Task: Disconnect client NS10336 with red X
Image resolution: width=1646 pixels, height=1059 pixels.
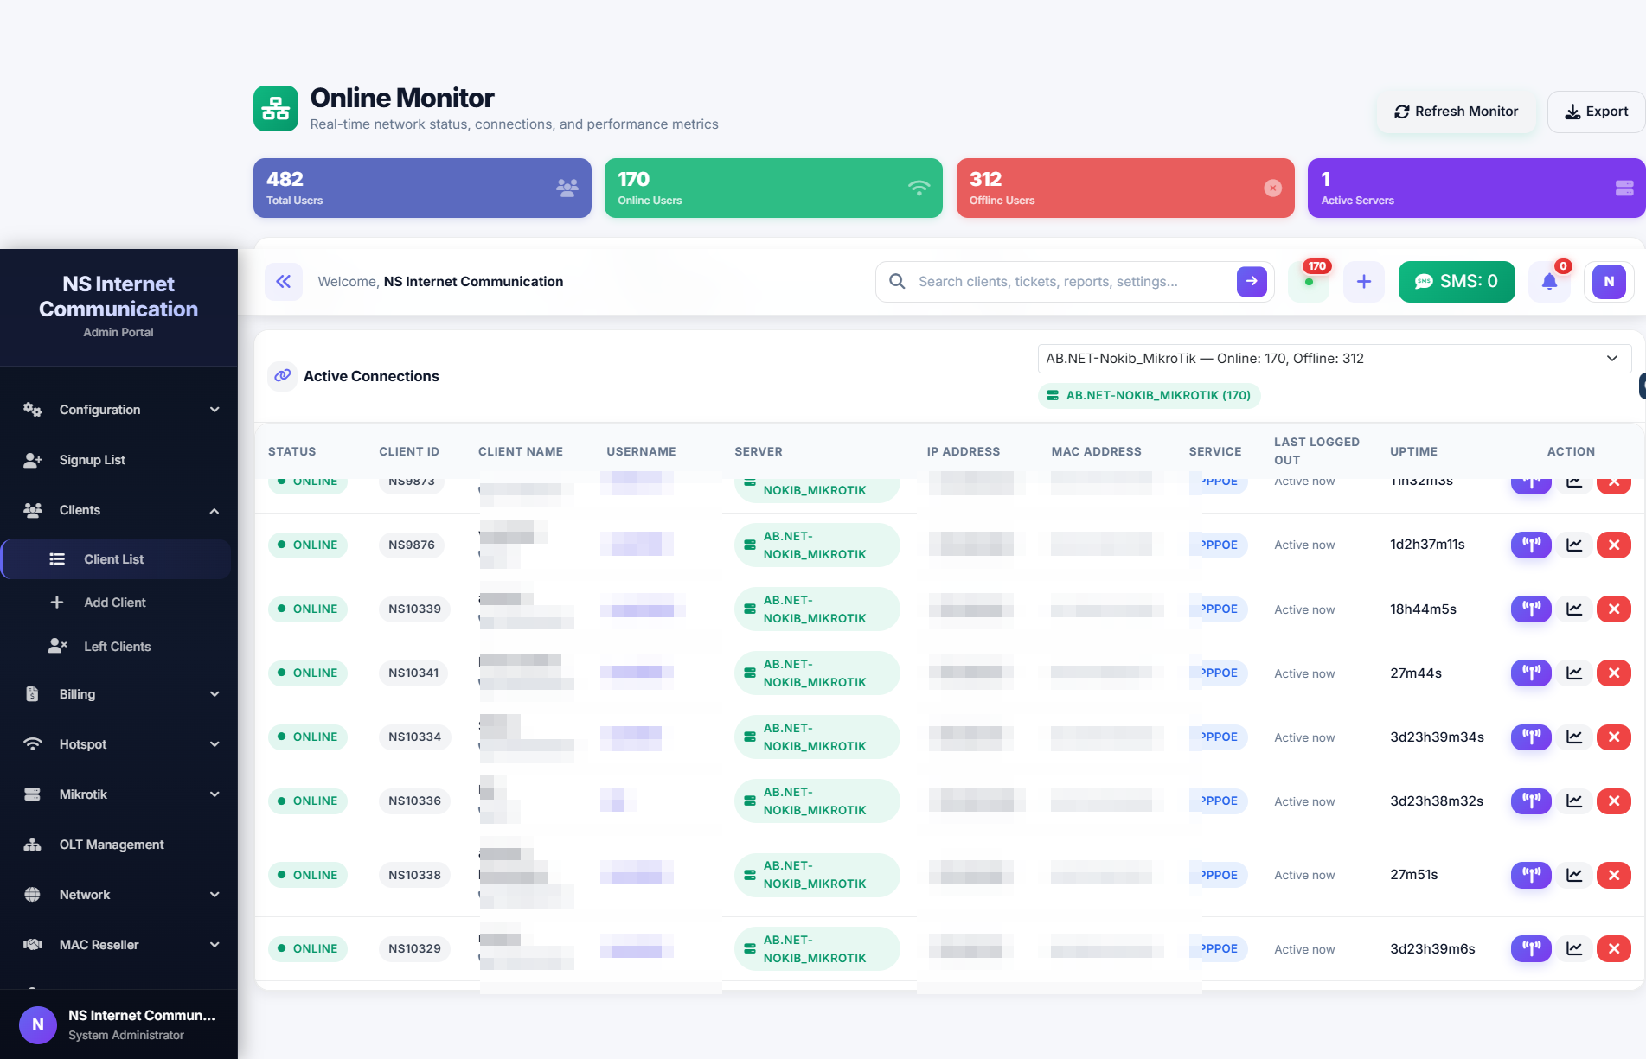Action: pos(1614,801)
